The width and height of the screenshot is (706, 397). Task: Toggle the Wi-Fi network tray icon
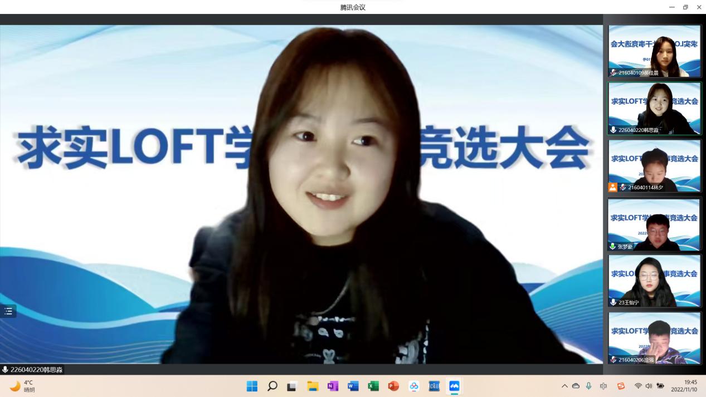tap(638, 386)
